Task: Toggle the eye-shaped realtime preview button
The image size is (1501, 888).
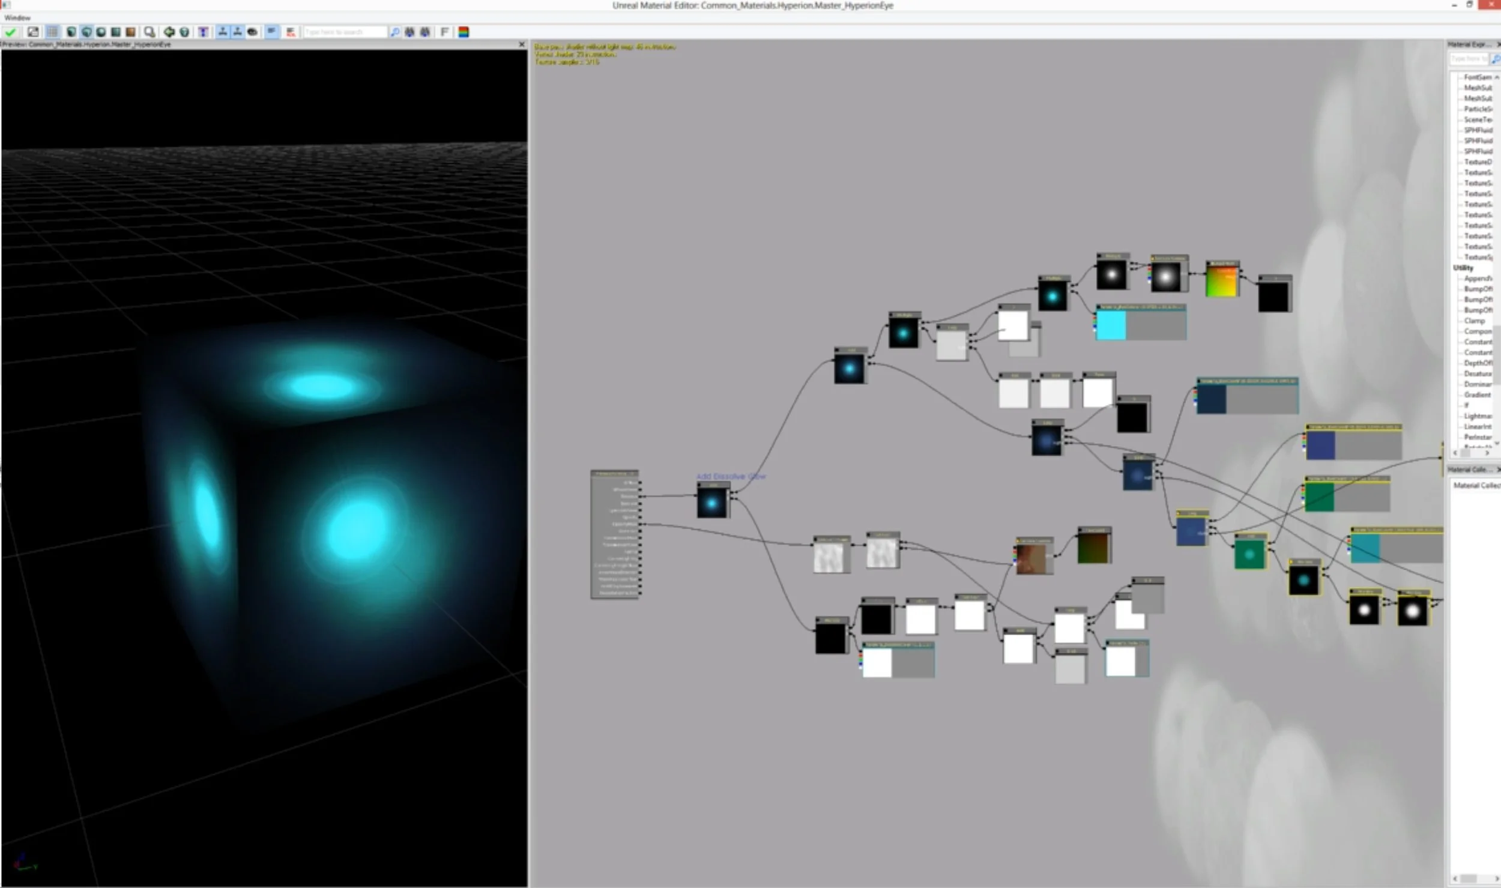Action: point(252,32)
